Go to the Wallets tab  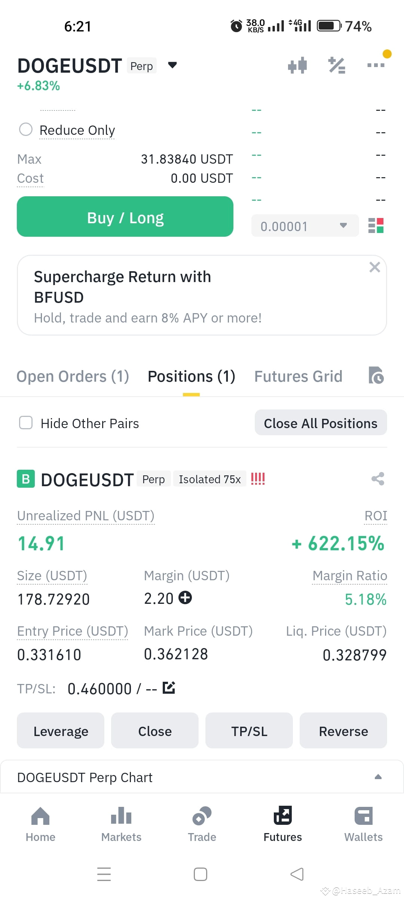coord(363,824)
